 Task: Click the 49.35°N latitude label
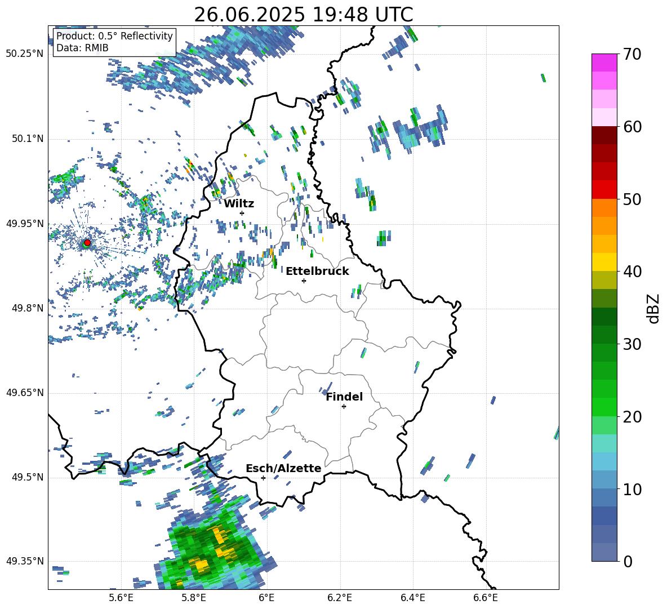click(x=25, y=561)
